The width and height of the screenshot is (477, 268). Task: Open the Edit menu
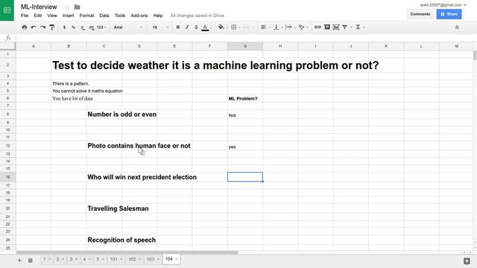click(x=38, y=16)
